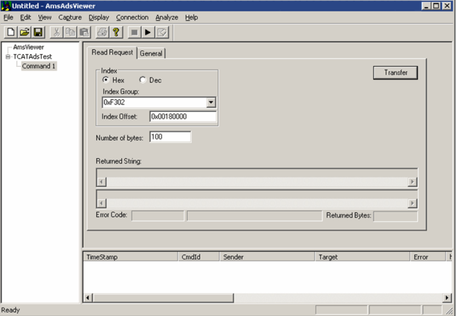Click the Print toolbar icon

[102, 32]
